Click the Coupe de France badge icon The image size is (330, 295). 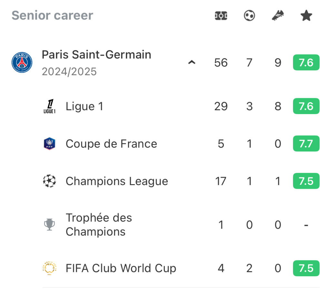click(49, 144)
